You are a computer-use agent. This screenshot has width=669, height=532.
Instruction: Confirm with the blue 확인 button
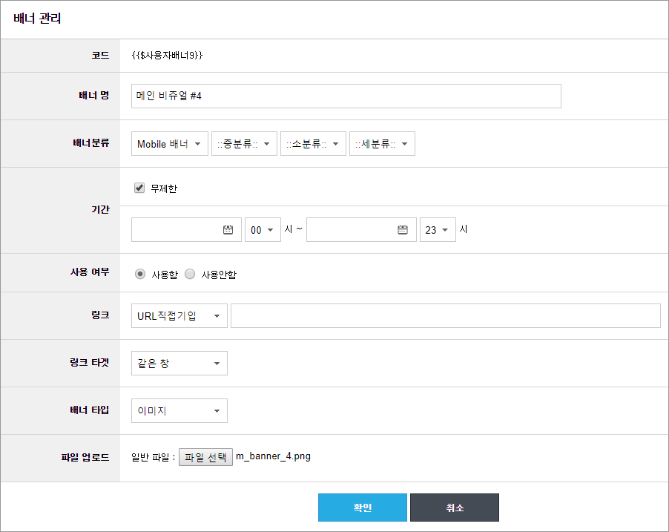(363, 508)
